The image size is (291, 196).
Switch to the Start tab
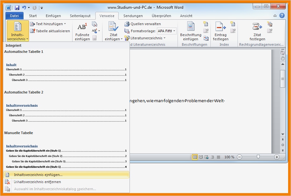coord(33,16)
